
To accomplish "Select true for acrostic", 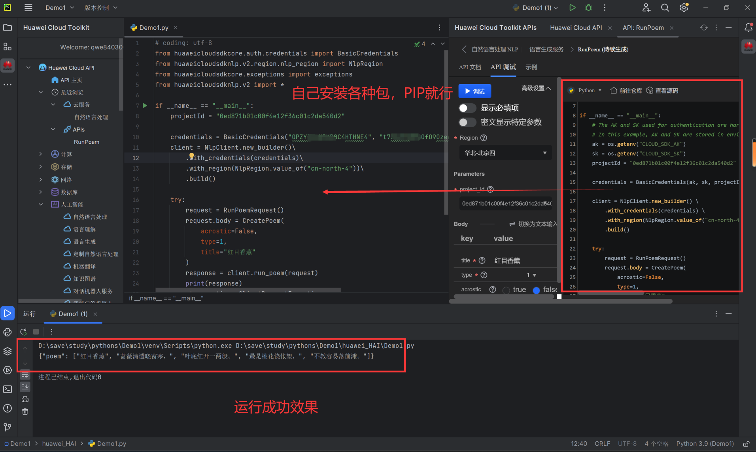I will tap(506, 290).
